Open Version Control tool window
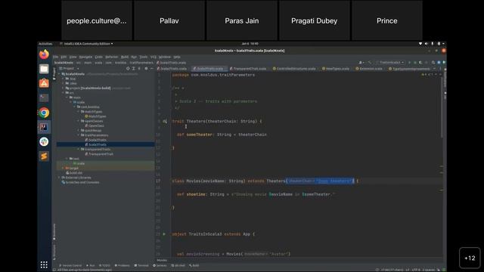The image size is (484, 272). [x=70, y=265]
